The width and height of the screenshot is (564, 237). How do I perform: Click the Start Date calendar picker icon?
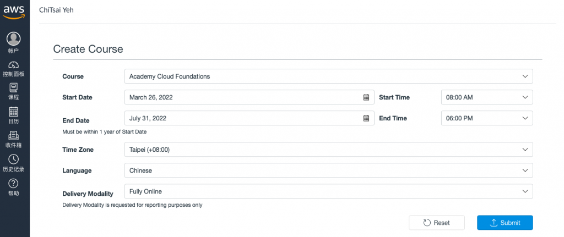[x=366, y=97]
